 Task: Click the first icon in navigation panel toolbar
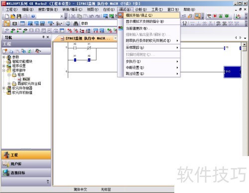(x=5, y=51)
